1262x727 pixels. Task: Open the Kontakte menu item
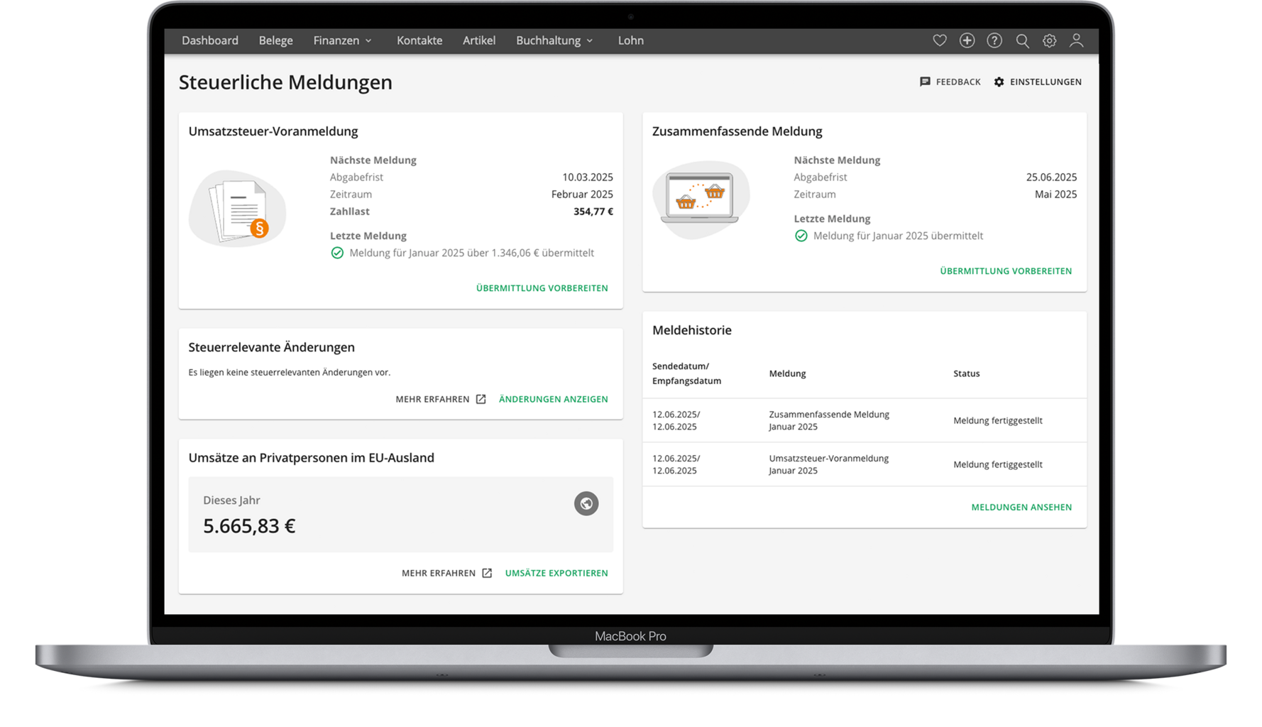click(x=419, y=40)
